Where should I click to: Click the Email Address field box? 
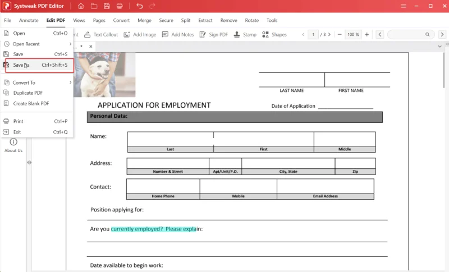326,186
